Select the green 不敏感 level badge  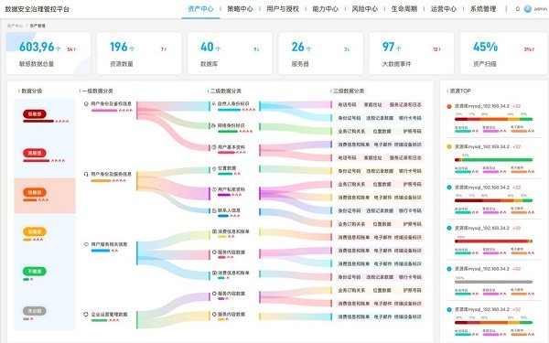tap(35, 272)
